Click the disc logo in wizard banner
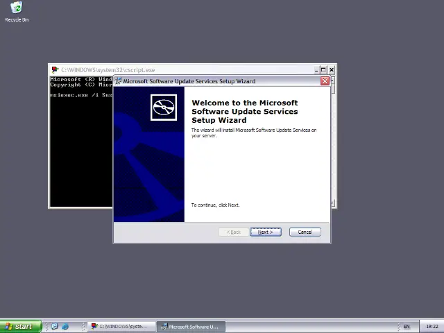Image resolution: width=444 pixels, height=333 pixels. tap(164, 108)
